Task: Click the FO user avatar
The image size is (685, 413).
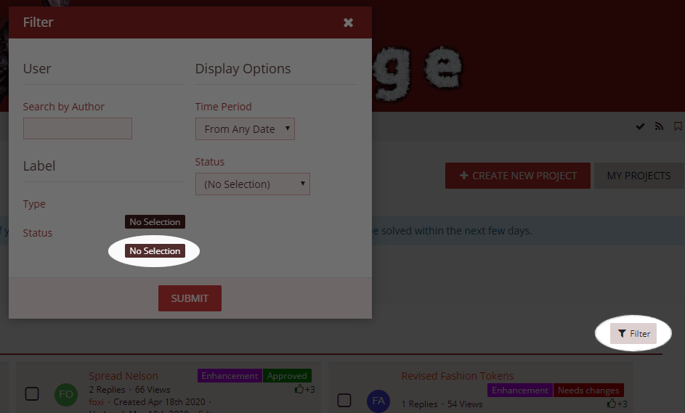Action: tap(66, 394)
